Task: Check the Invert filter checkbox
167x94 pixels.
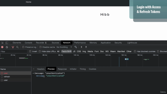Action: coord(30,51)
